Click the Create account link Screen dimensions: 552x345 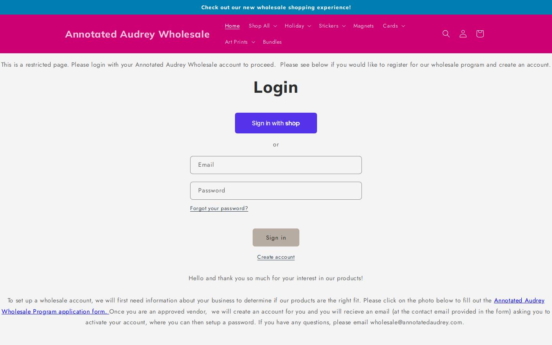276,257
